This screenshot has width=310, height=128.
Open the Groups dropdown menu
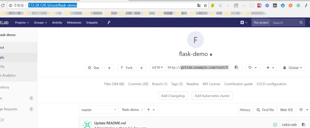(40, 22)
